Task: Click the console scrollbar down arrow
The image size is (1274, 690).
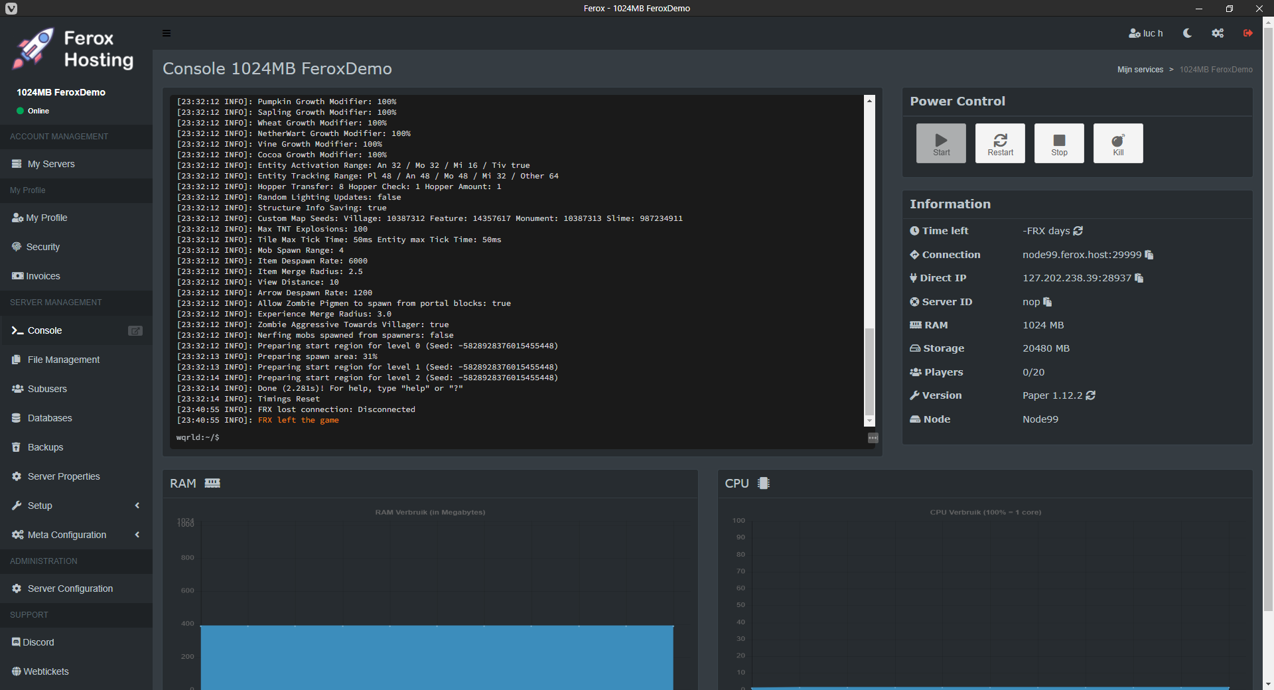Action: point(869,421)
